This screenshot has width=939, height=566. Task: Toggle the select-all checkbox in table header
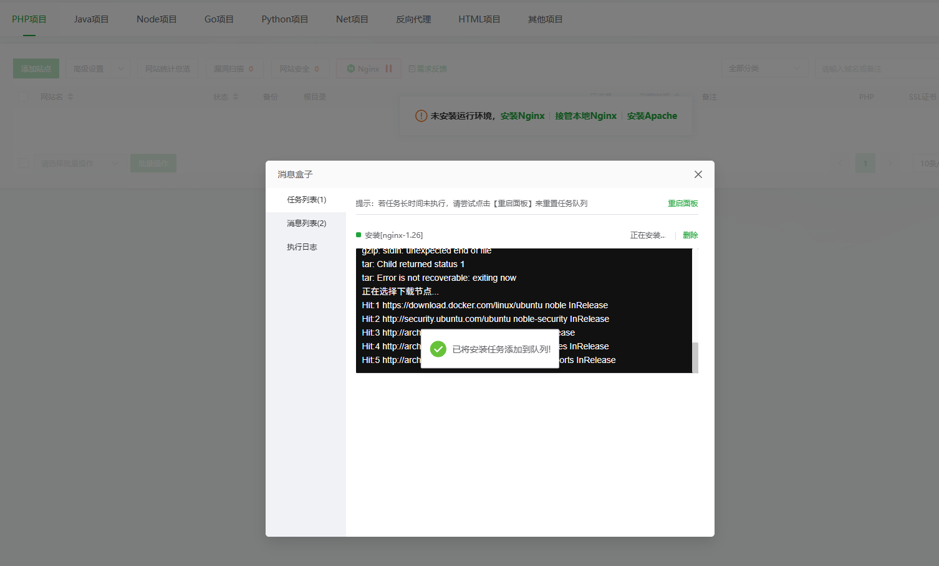(24, 97)
